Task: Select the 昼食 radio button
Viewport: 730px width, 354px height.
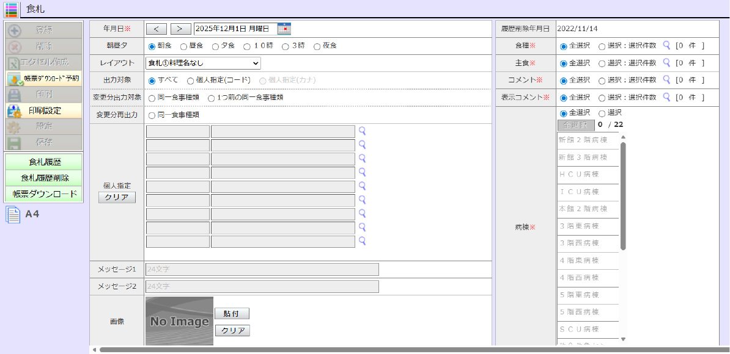Action: click(183, 46)
